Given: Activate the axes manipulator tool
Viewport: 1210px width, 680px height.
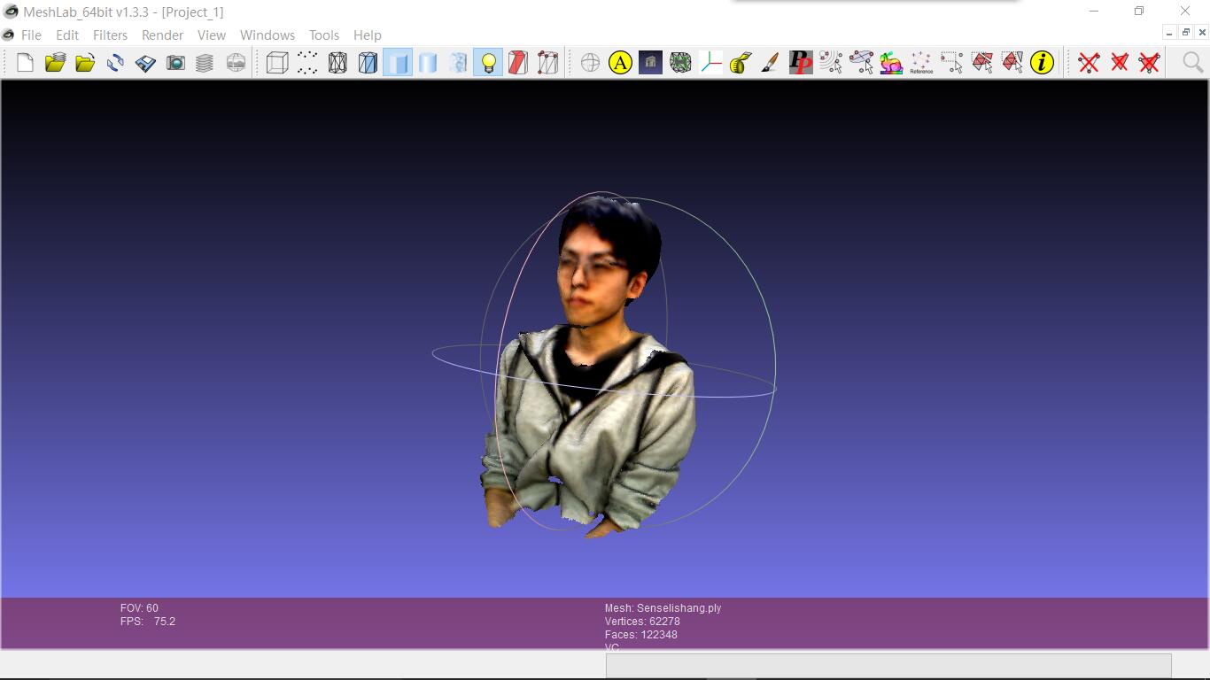Looking at the screenshot, I should click(x=710, y=62).
